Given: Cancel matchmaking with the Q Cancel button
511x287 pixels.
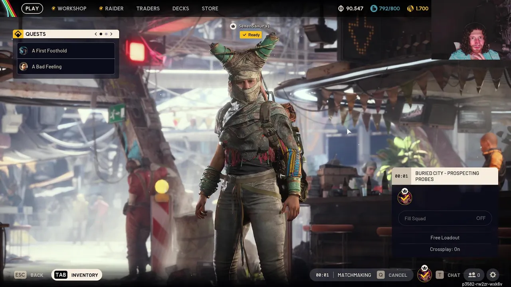Looking at the screenshot, I should coord(392,275).
